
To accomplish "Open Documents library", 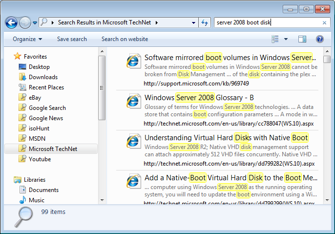I will [x=43, y=190].
